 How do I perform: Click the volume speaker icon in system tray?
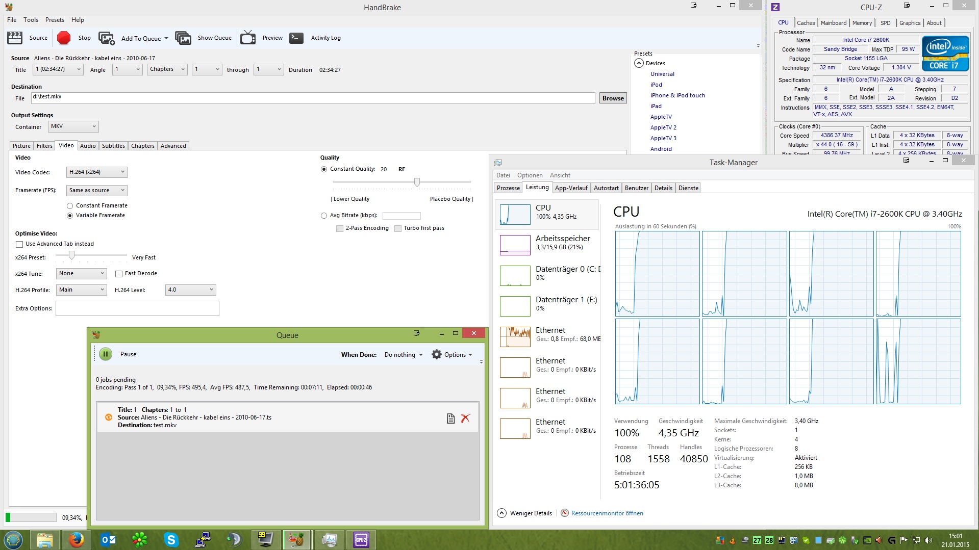click(928, 540)
